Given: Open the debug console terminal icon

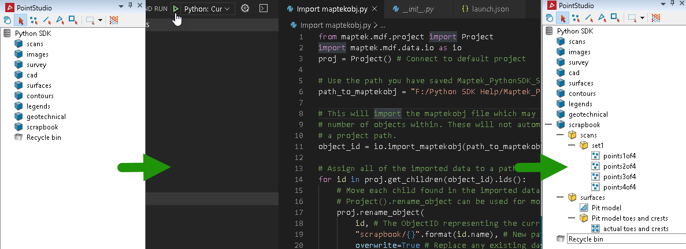Looking at the screenshot, I should pos(264,8).
